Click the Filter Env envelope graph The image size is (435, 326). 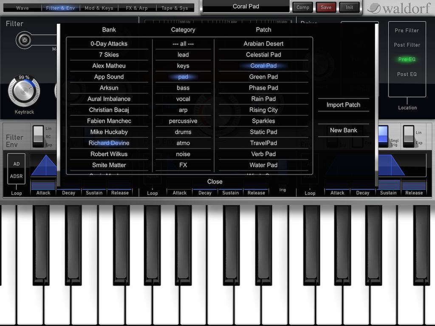[x=44, y=165]
